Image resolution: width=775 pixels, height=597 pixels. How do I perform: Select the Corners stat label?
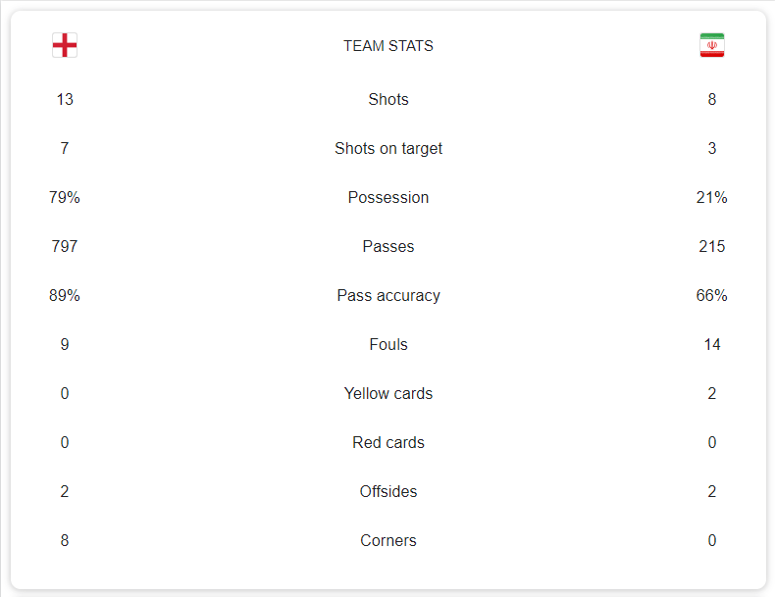(388, 540)
